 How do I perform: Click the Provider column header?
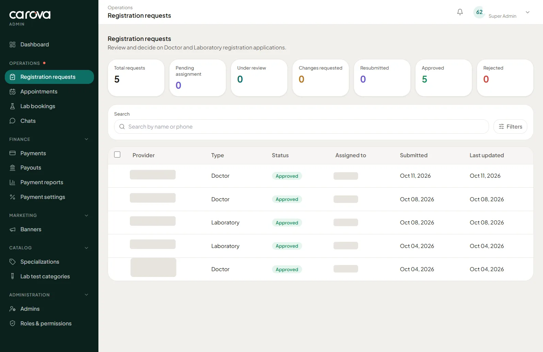click(x=144, y=155)
